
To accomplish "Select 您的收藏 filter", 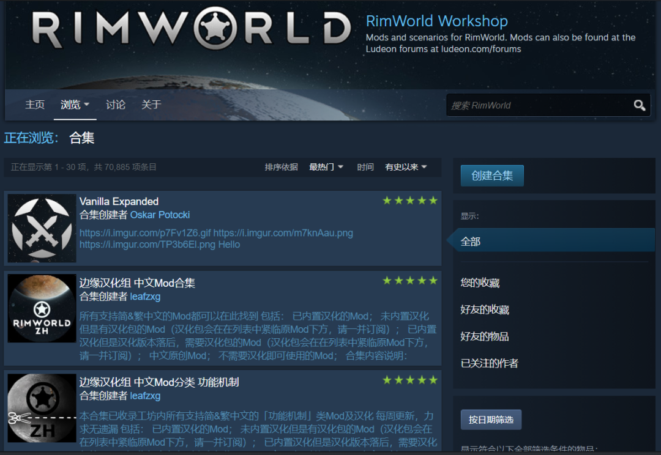I will coord(480,283).
